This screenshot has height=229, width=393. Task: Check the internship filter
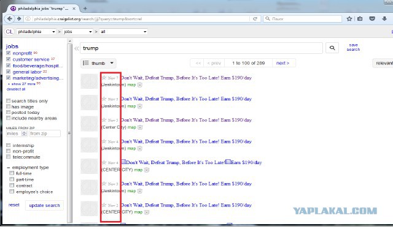[x=8, y=145]
